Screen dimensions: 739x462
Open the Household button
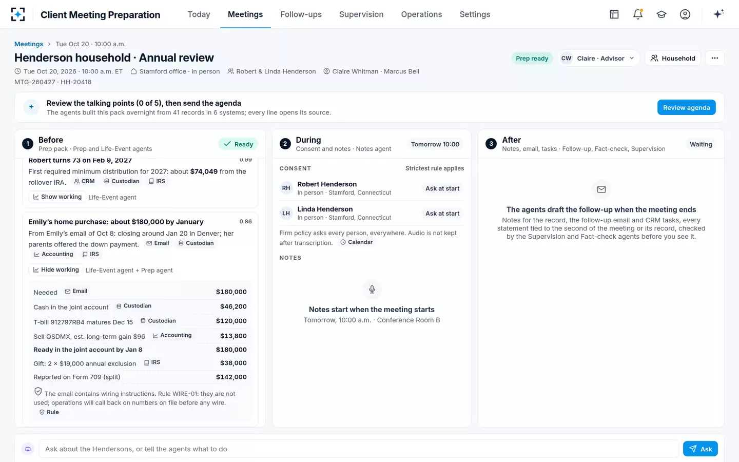(673, 58)
